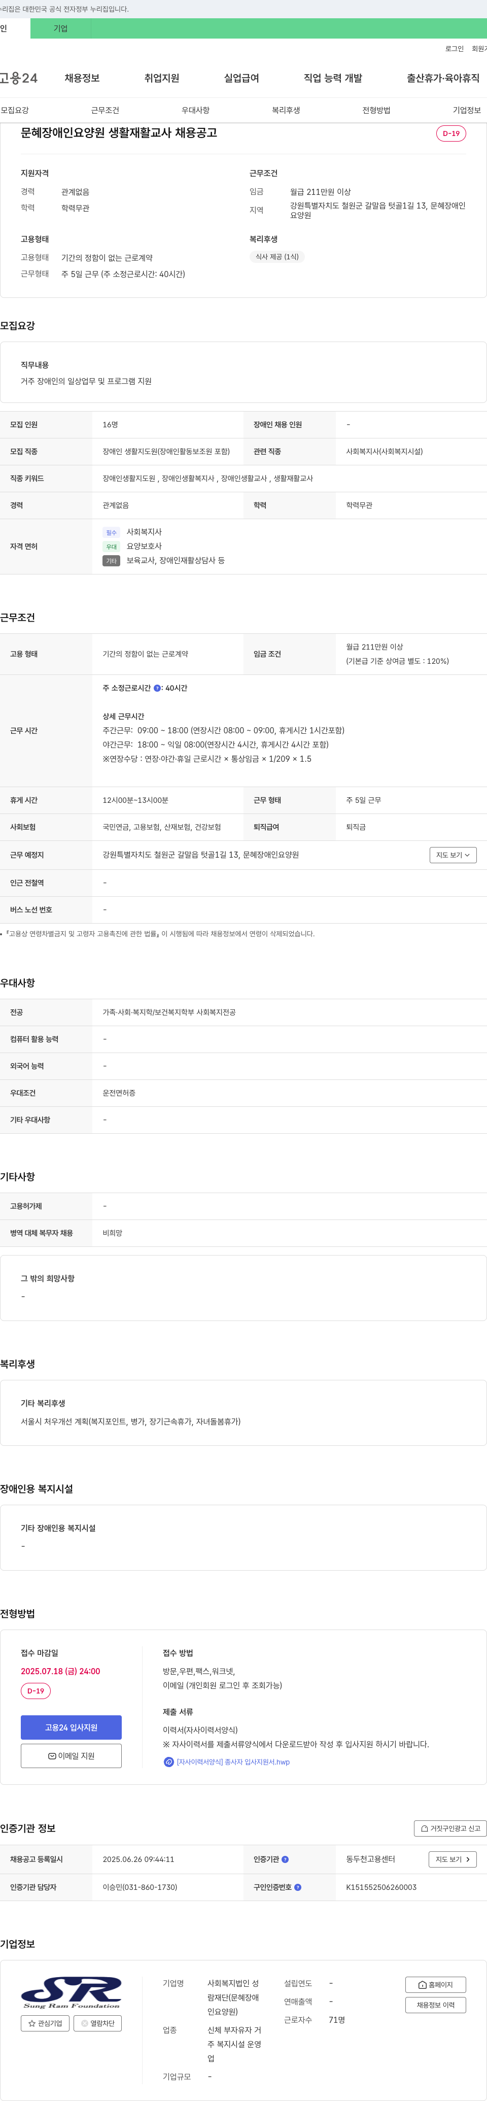Open the 채용정보 main menu
The height and width of the screenshot is (2101, 487).
[82, 78]
